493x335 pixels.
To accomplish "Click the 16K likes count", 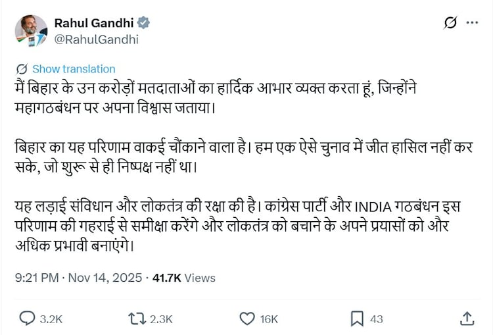I will click(x=269, y=319).
